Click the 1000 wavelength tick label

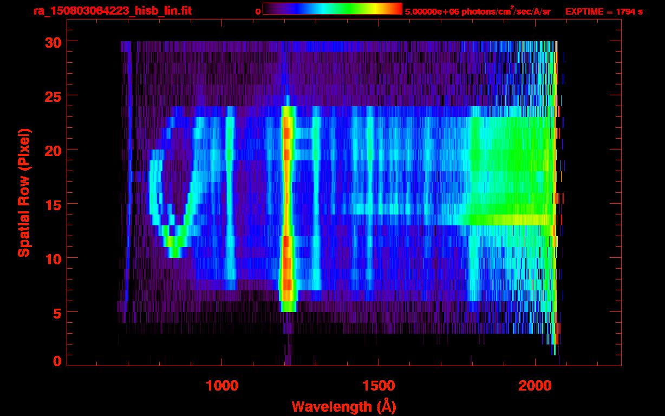coord(222,386)
